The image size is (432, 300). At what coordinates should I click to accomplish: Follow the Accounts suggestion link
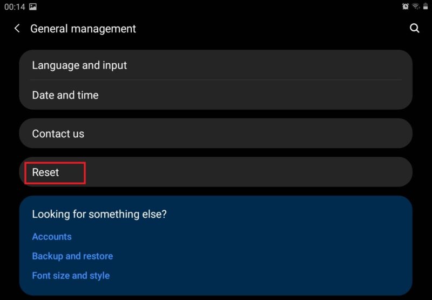click(x=52, y=237)
